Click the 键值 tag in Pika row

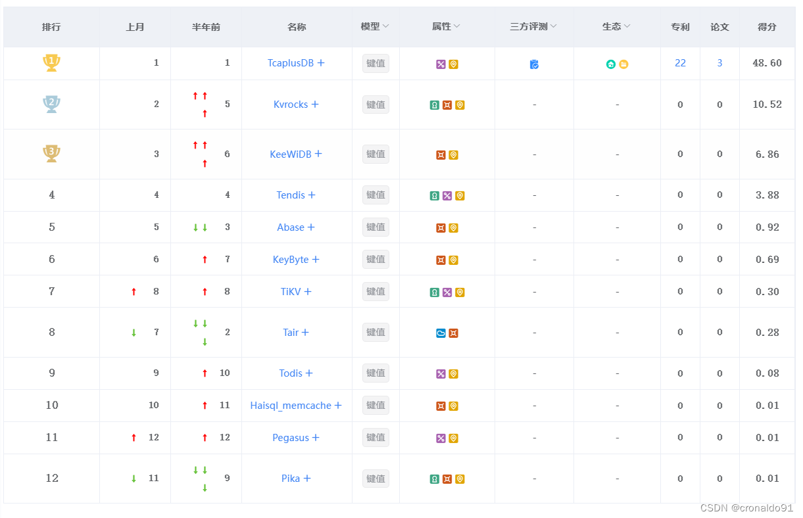[x=376, y=479]
